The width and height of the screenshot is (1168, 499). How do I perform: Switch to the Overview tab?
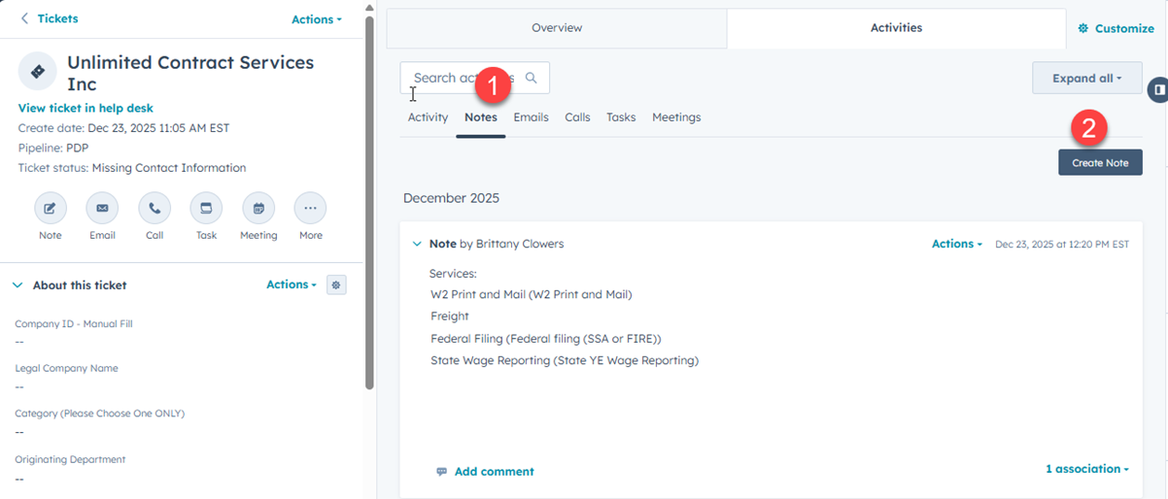coord(557,28)
